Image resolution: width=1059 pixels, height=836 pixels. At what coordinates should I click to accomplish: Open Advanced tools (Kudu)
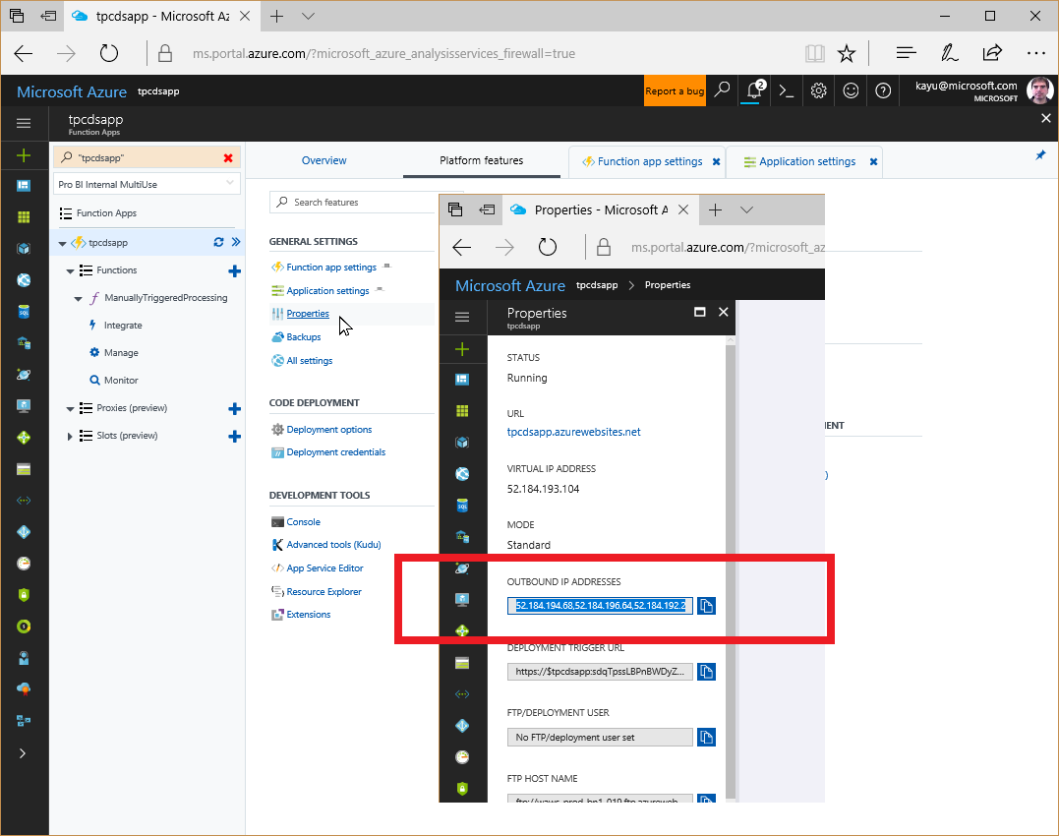[x=333, y=545]
